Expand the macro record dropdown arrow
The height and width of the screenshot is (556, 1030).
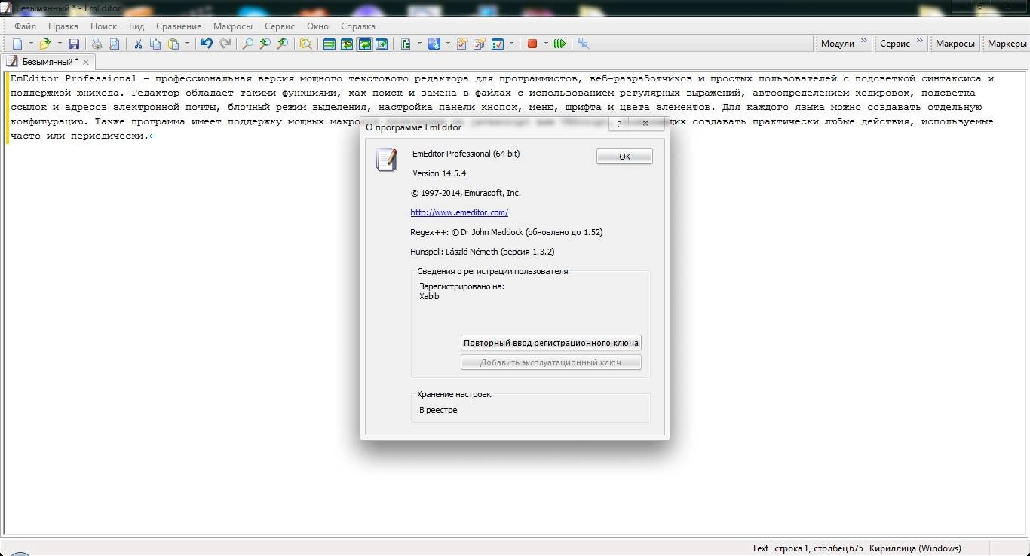click(546, 44)
